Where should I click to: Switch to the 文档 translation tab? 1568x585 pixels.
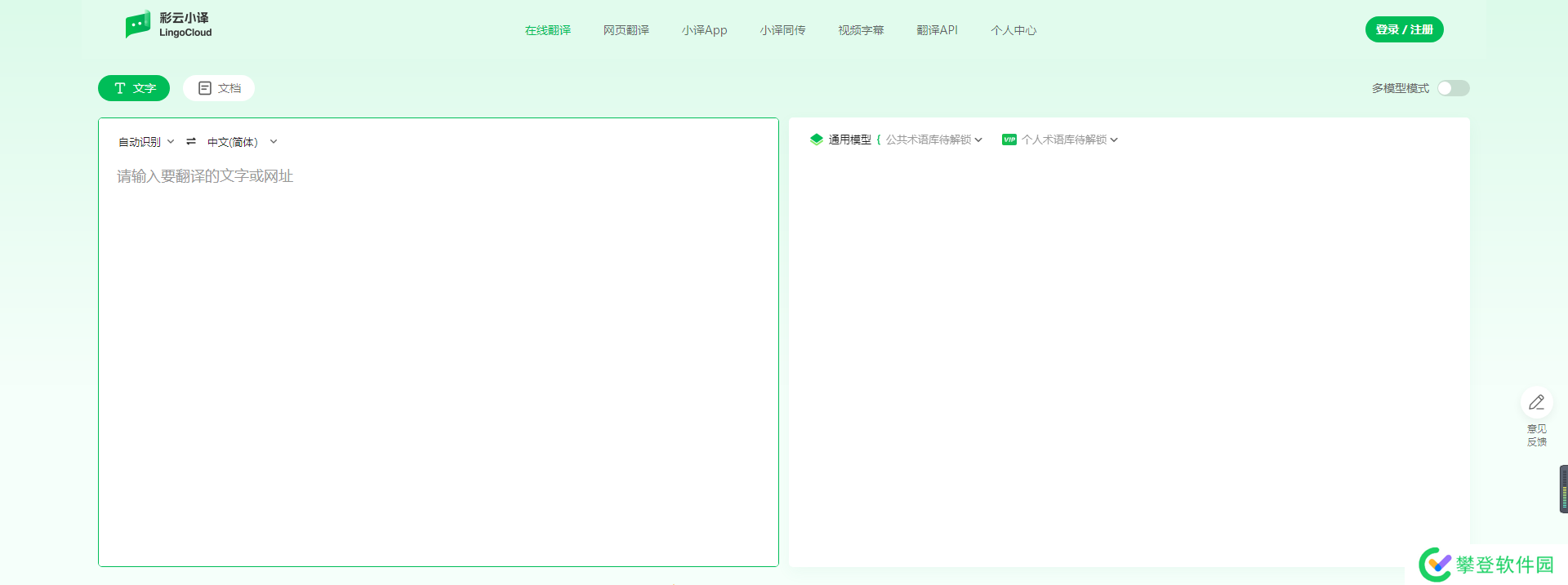tap(219, 88)
